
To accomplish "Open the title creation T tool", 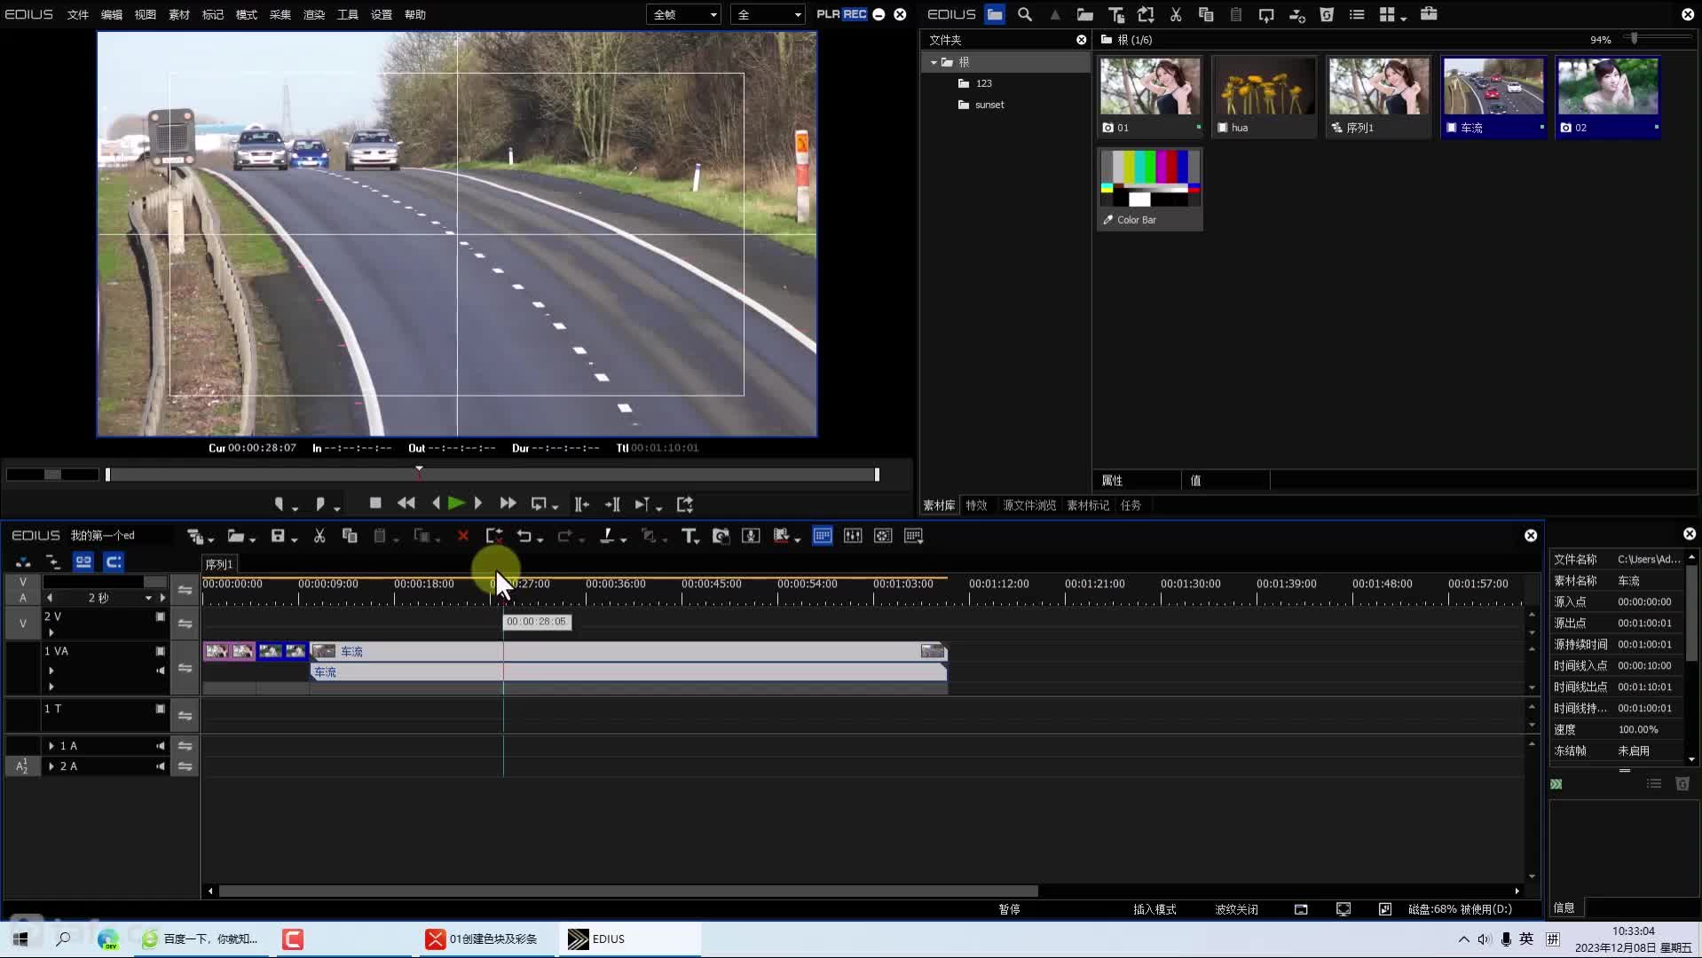I will click(x=688, y=536).
